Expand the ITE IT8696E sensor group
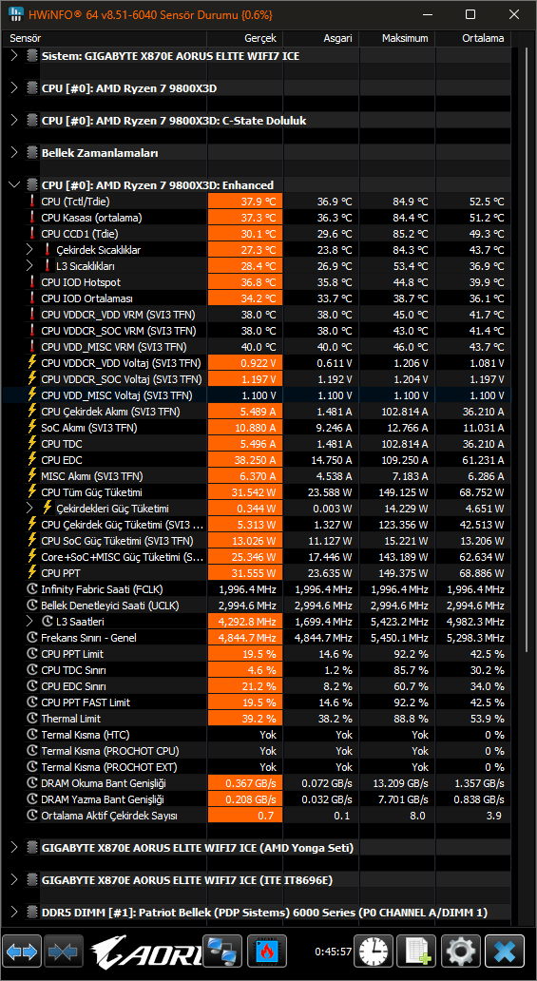The height and width of the screenshot is (981, 537). (x=14, y=879)
